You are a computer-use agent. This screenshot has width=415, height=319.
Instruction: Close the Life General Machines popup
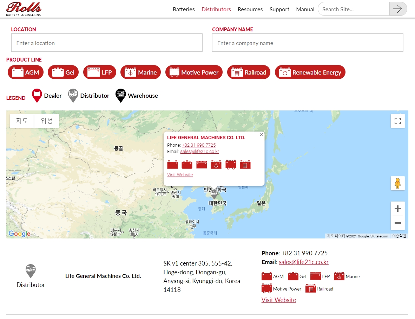(x=261, y=135)
